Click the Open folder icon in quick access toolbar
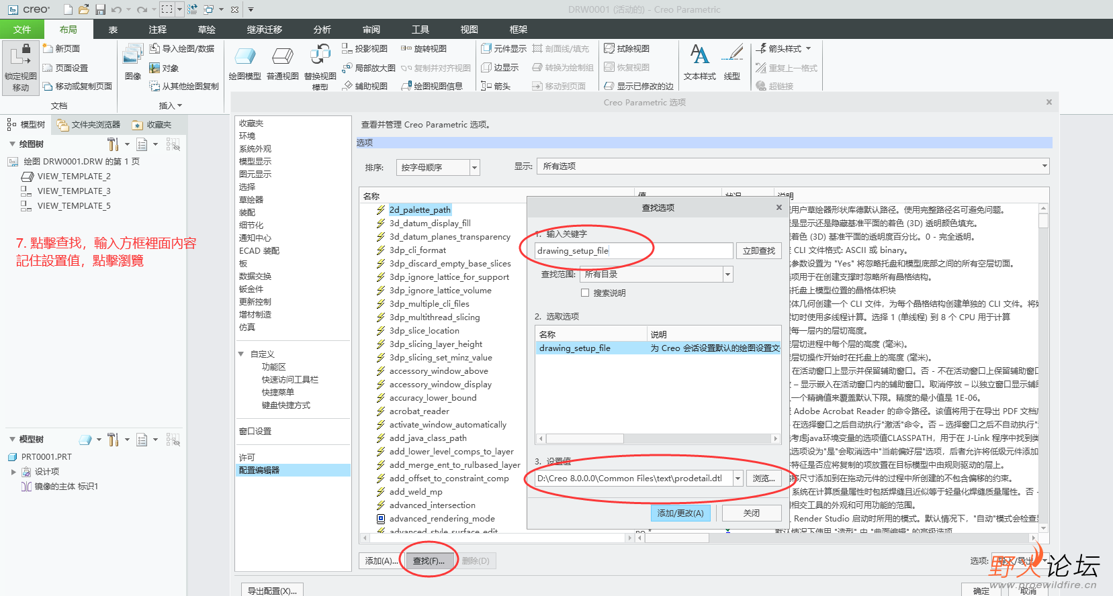1113x596 pixels. [x=84, y=9]
